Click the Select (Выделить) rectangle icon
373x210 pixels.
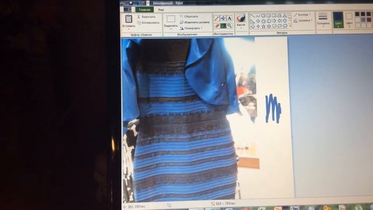click(171, 19)
